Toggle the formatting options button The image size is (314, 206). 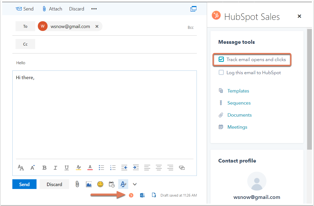(x=123, y=184)
